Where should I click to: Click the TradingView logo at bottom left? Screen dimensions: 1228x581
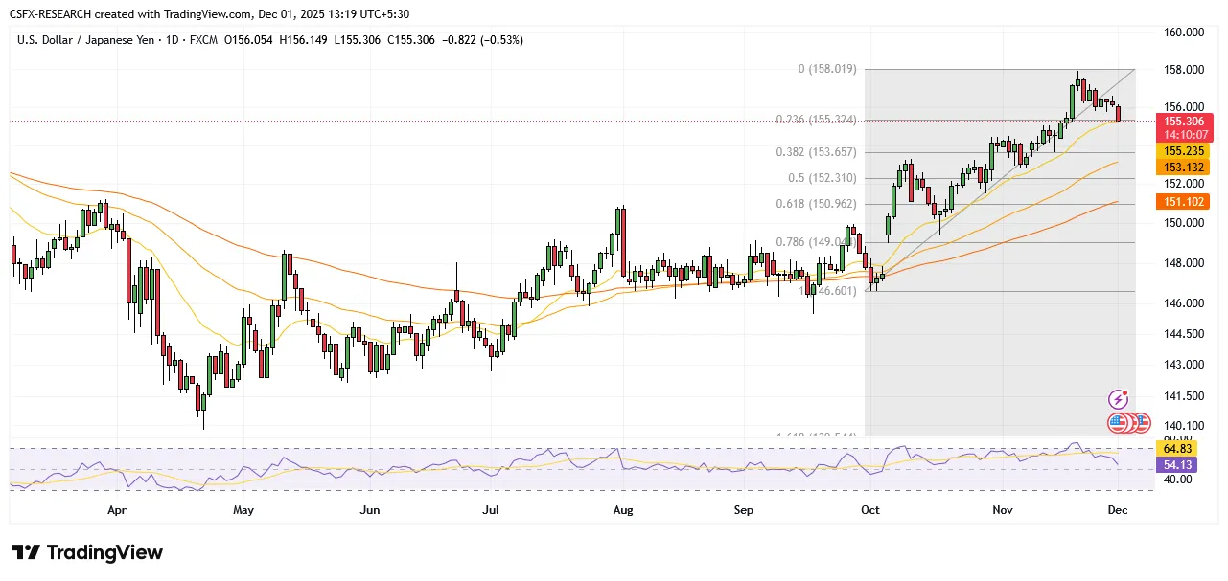[x=87, y=553]
